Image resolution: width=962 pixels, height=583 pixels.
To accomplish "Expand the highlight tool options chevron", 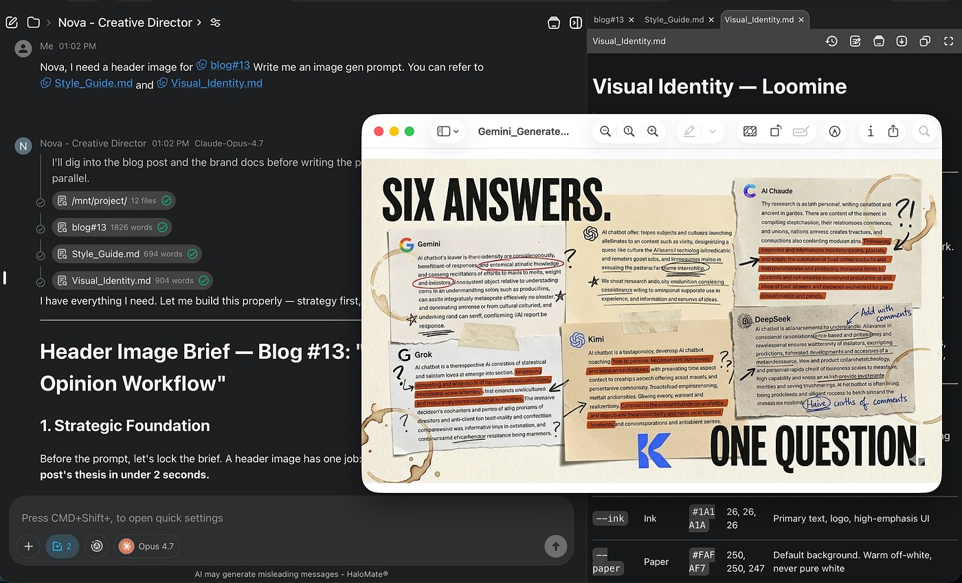I will (x=713, y=131).
